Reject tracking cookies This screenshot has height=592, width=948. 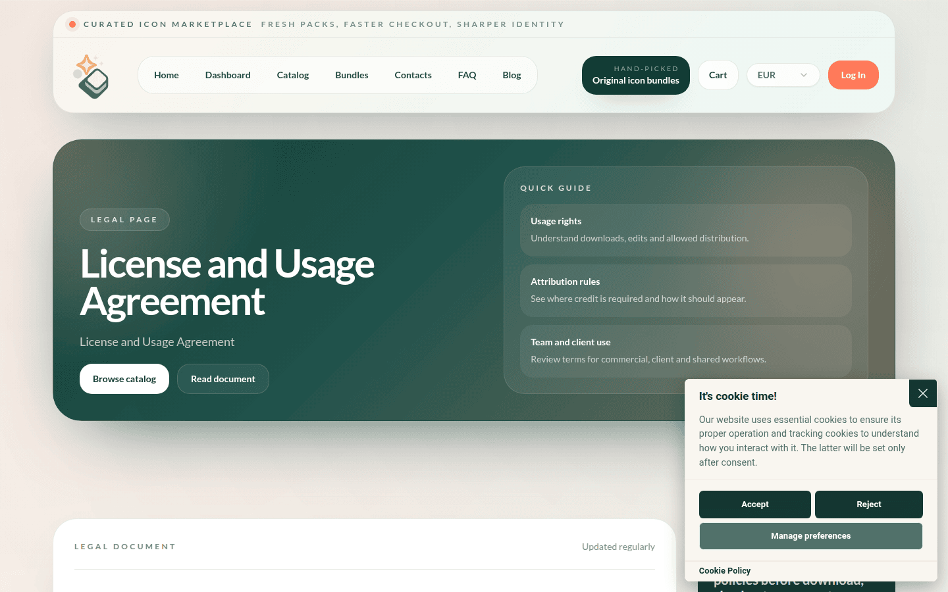pyautogui.click(x=869, y=505)
